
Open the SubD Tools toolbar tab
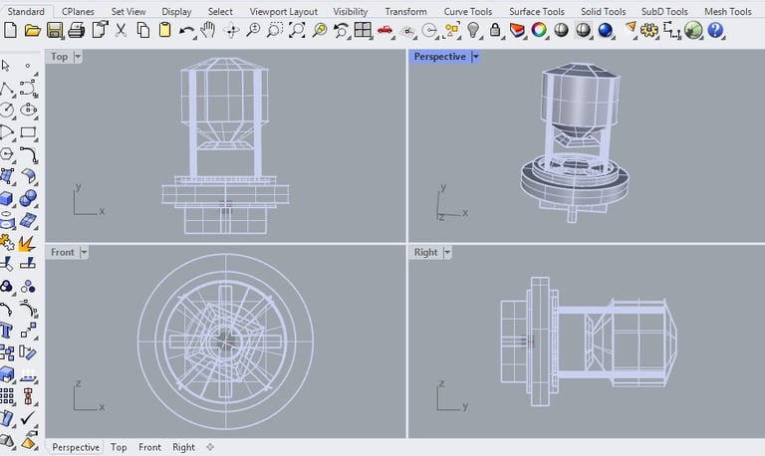point(664,11)
